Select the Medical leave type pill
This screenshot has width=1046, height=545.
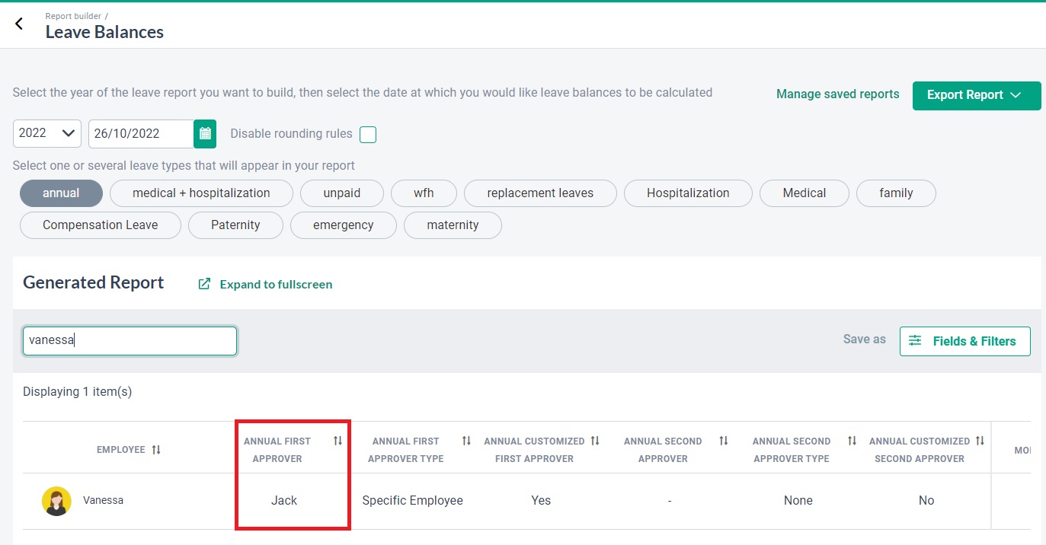pos(804,193)
